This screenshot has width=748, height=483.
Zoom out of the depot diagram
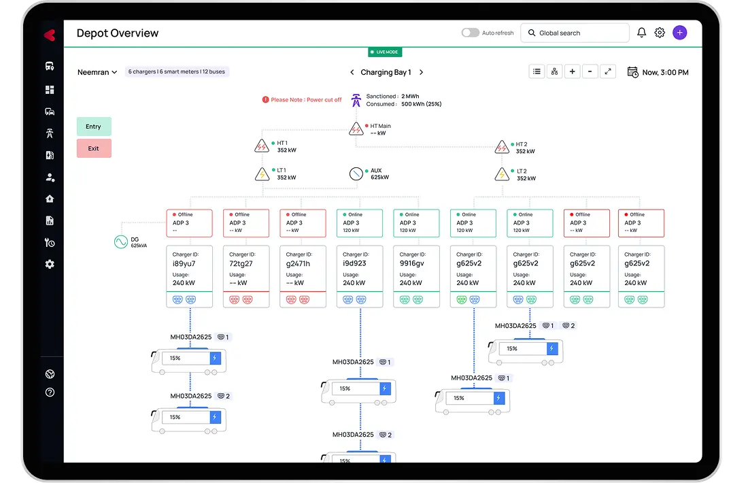590,71
